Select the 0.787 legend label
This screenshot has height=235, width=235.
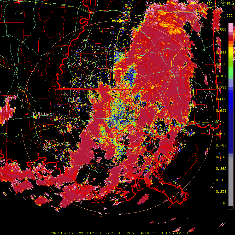pyautogui.click(x=221, y=76)
